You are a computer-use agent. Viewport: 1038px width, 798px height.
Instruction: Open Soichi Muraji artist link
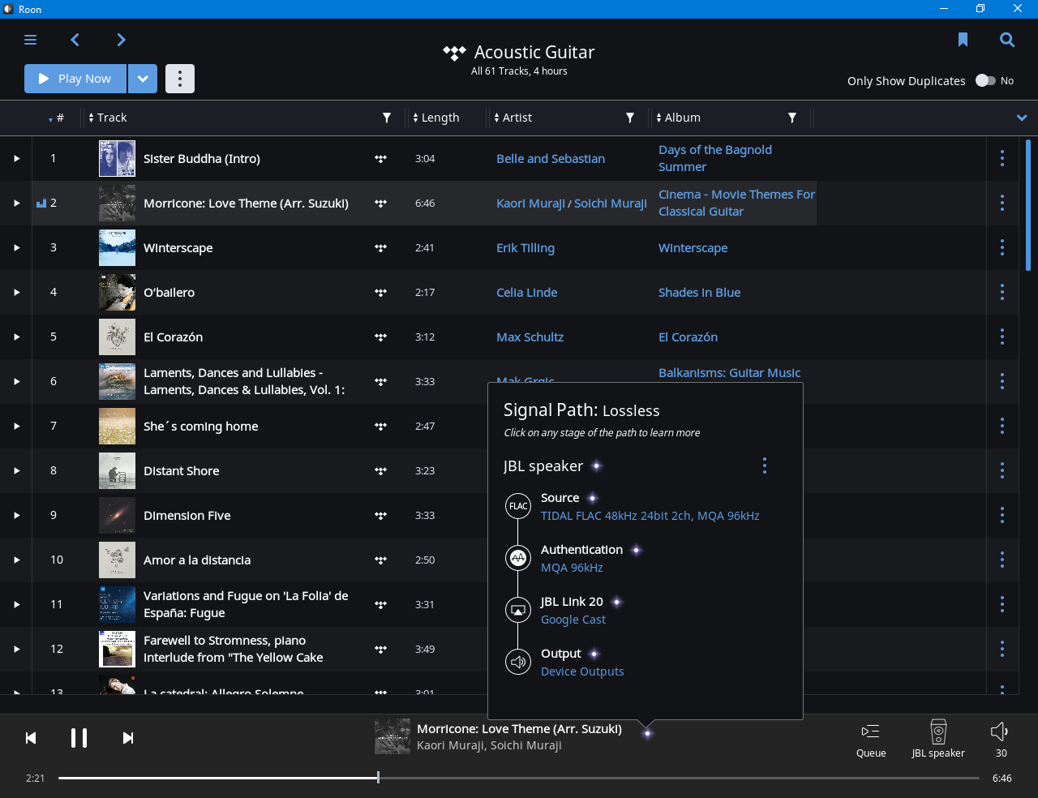[x=611, y=204]
